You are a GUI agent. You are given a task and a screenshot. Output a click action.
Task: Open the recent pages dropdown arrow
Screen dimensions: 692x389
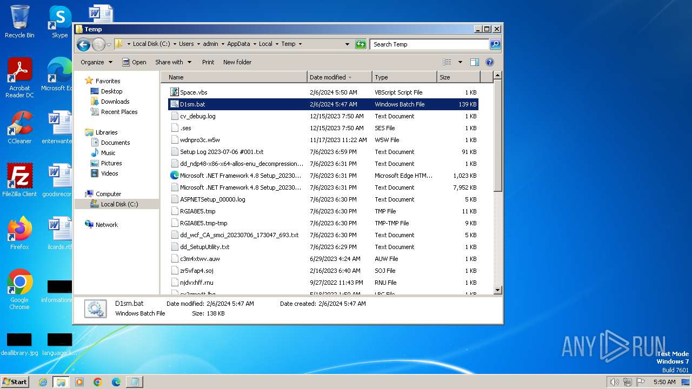click(109, 44)
